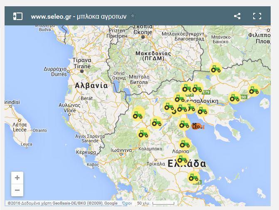279x210 pixels.
Task: Open the Όροι terms link
Action: tap(127, 203)
